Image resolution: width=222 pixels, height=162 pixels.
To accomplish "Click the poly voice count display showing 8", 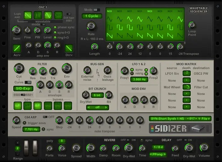I will coord(62,141).
